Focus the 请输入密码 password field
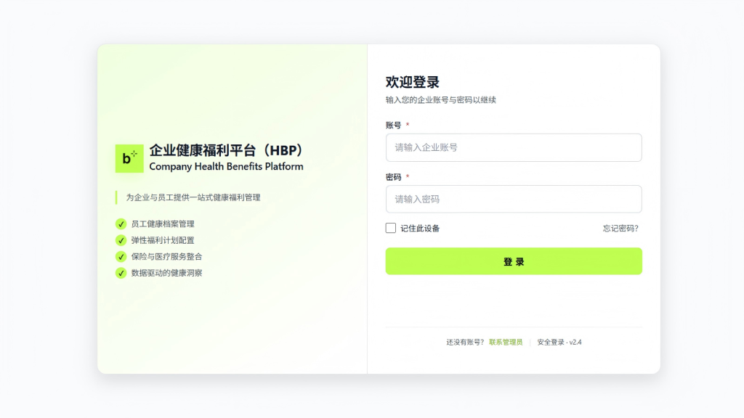 [x=514, y=199]
